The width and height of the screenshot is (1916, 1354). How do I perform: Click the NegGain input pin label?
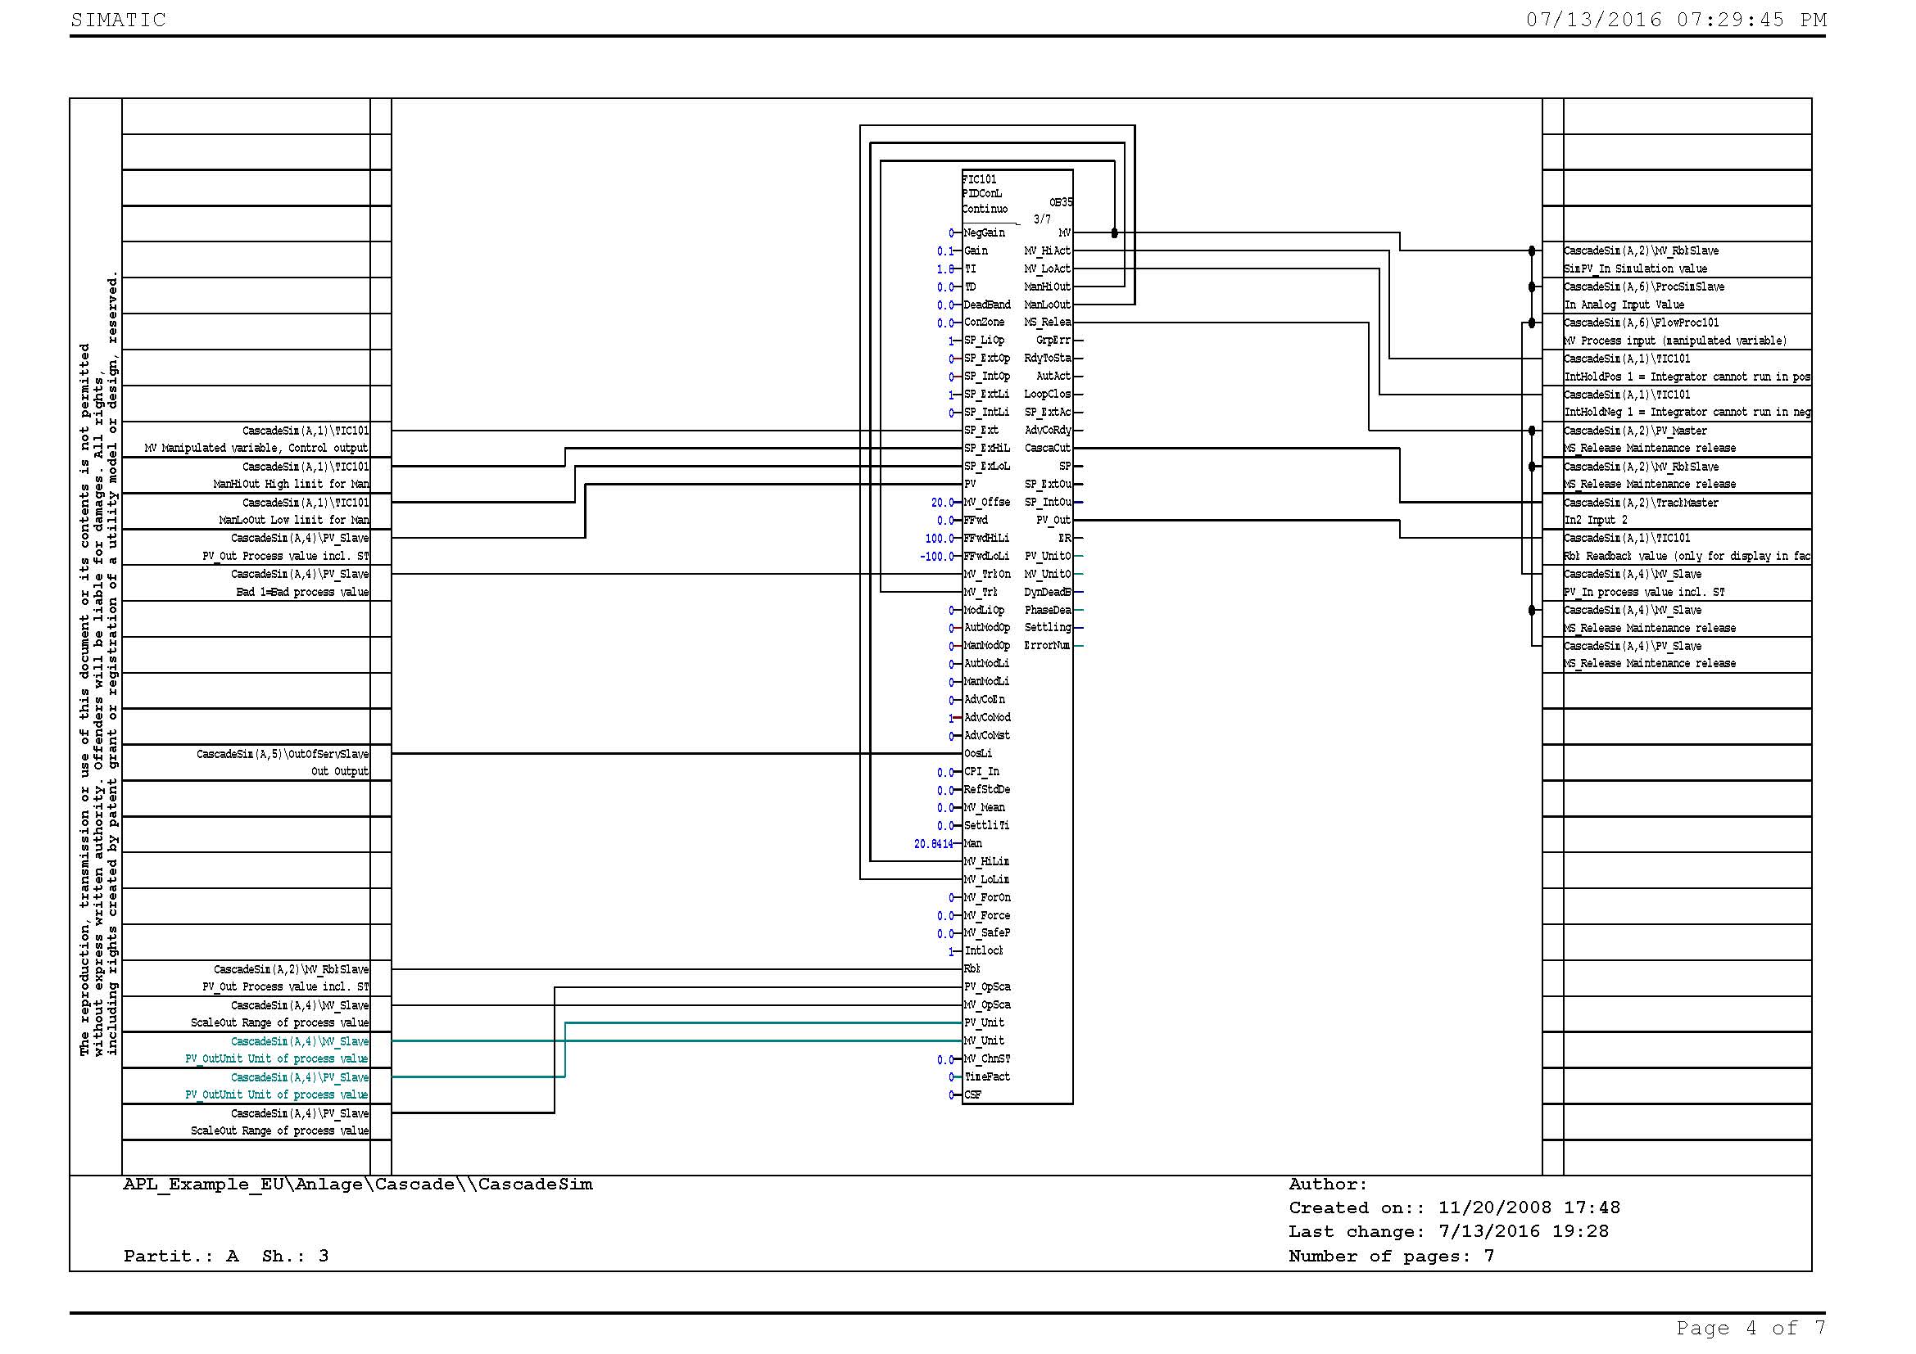tap(985, 233)
